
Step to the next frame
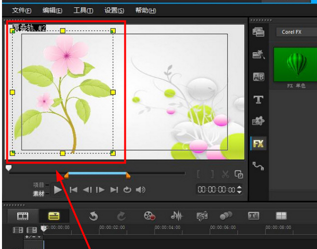pyautogui.click(x=100, y=190)
